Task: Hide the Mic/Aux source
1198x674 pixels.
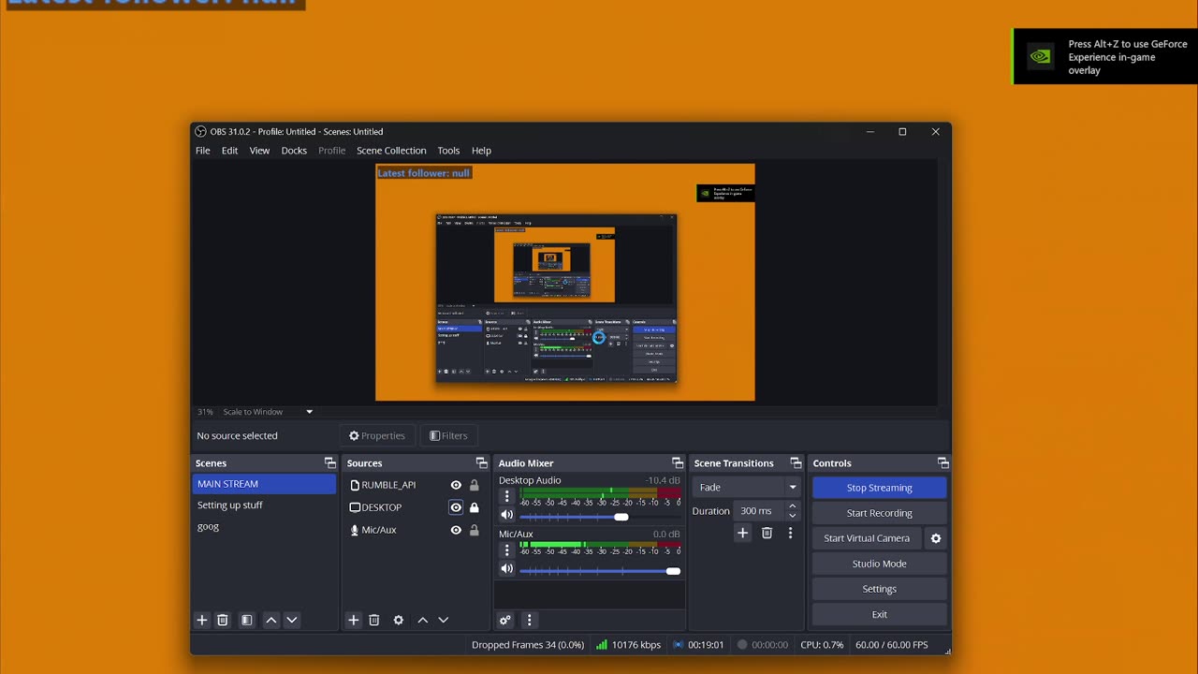Action: point(456,530)
